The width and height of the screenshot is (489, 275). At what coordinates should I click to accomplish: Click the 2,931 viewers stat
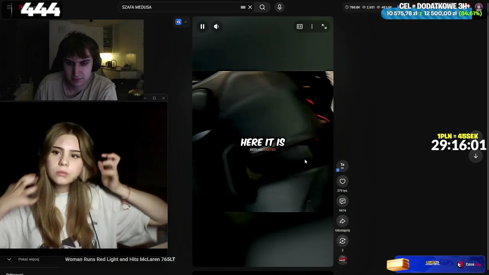pos(368,7)
